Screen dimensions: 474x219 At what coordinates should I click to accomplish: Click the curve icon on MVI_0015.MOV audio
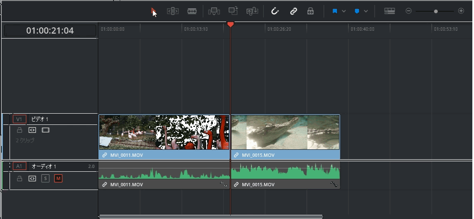(x=334, y=184)
